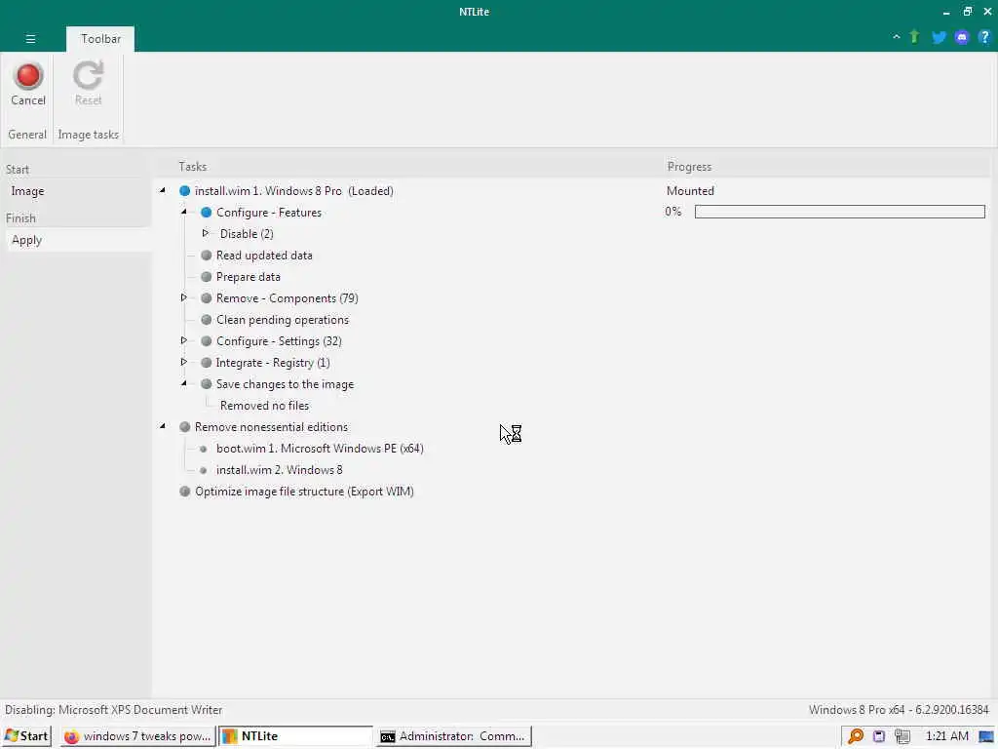Click the 0% progress bar
This screenshot has width=998, height=749.
(839, 212)
